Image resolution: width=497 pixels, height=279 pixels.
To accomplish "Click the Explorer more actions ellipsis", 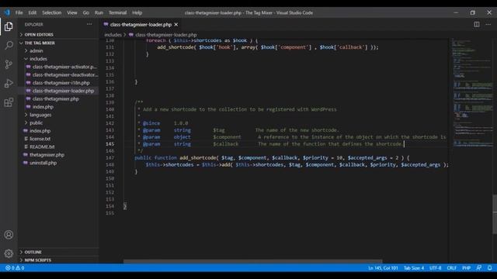I will 89,24.
